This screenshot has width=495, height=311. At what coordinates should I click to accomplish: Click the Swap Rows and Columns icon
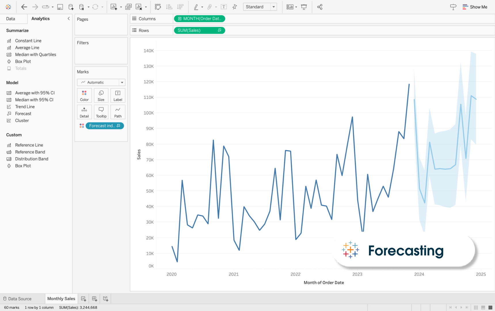[158, 7]
